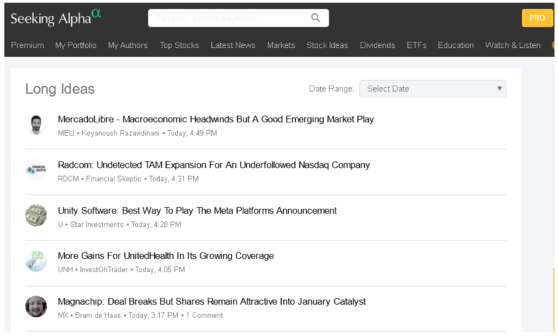558x336 pixels.
Task: Click the 'Today, 4:05 PM' timestamp
Action: 160,270
